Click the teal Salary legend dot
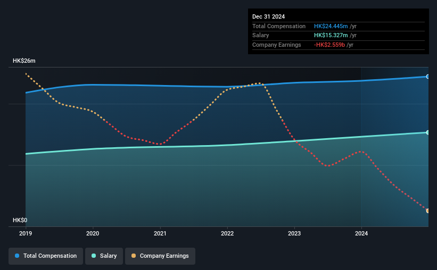 coord(94,256)
